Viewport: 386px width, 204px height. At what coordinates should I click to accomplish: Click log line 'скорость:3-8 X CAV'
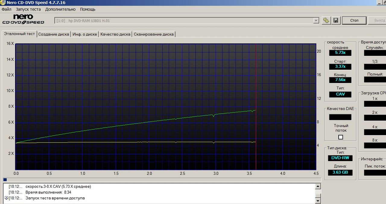click(x=58, y=187)
